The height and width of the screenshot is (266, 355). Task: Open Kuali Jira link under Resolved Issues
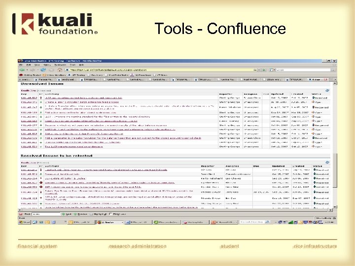tap(28, 163)
